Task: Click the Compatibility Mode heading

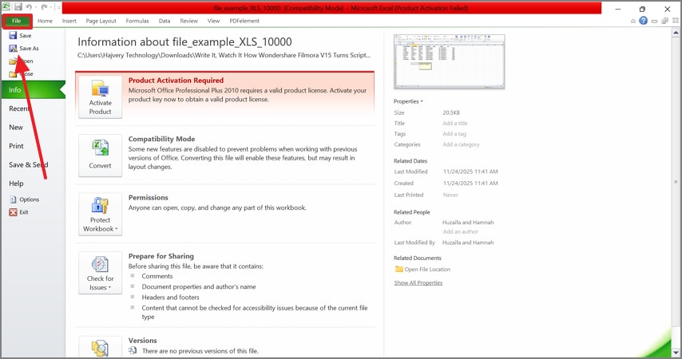Action: click(161, 139)
